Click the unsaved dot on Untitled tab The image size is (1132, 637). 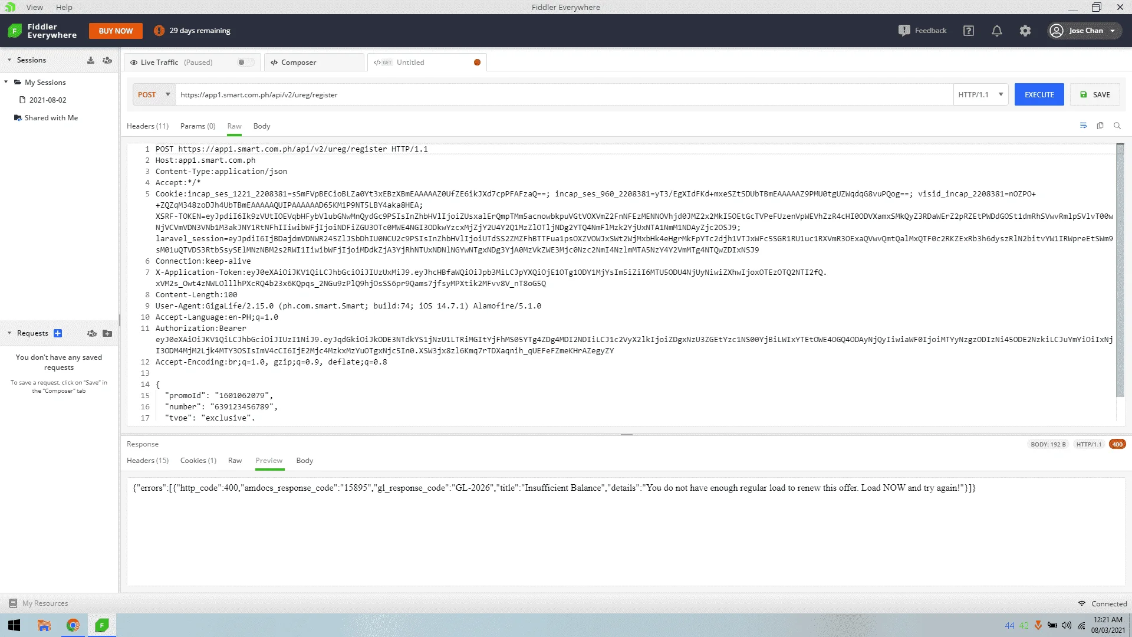(477, 63)
